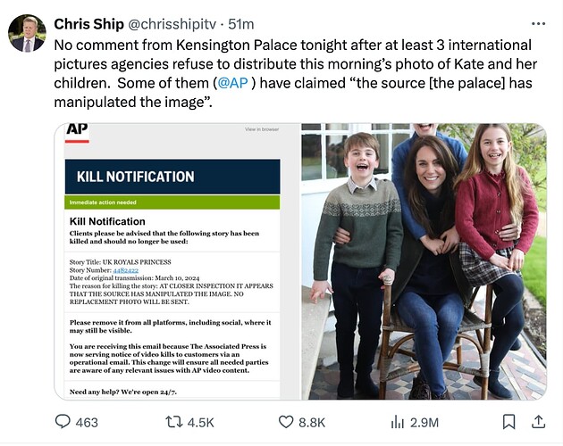Click the reply speech bubble icon
Viewport: 563px width, 446px height.
pyautogui.click(x=63, y=421)
